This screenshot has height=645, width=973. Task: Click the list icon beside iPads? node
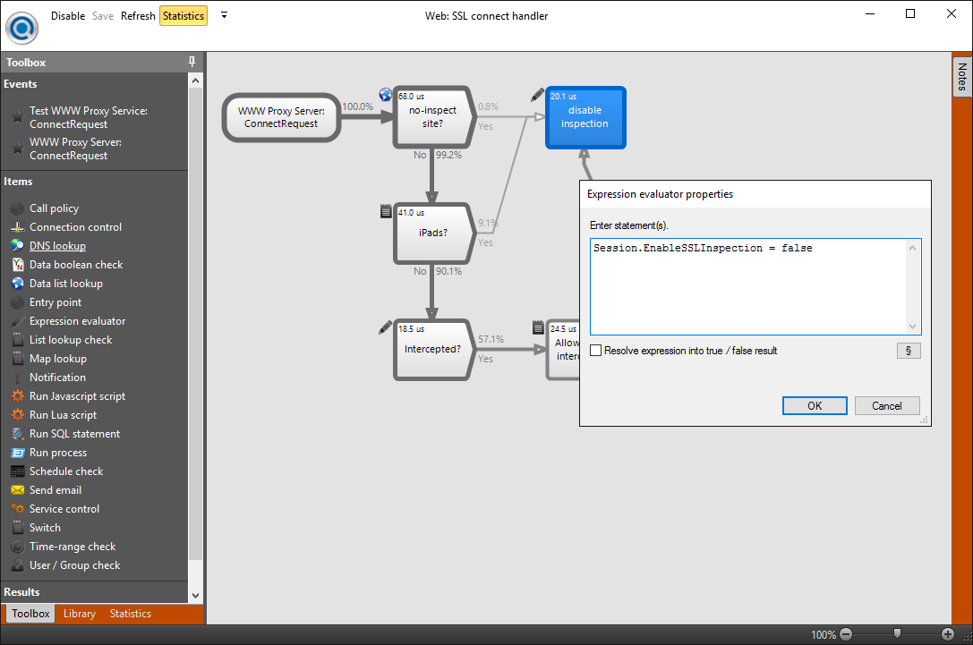(386, 211)
